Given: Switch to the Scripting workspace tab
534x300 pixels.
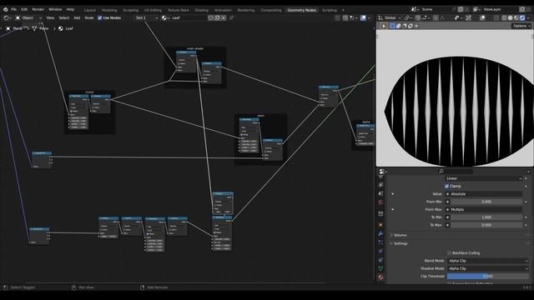Looking at the screenshot, I should pyautogui.click(x=330, y=10).
